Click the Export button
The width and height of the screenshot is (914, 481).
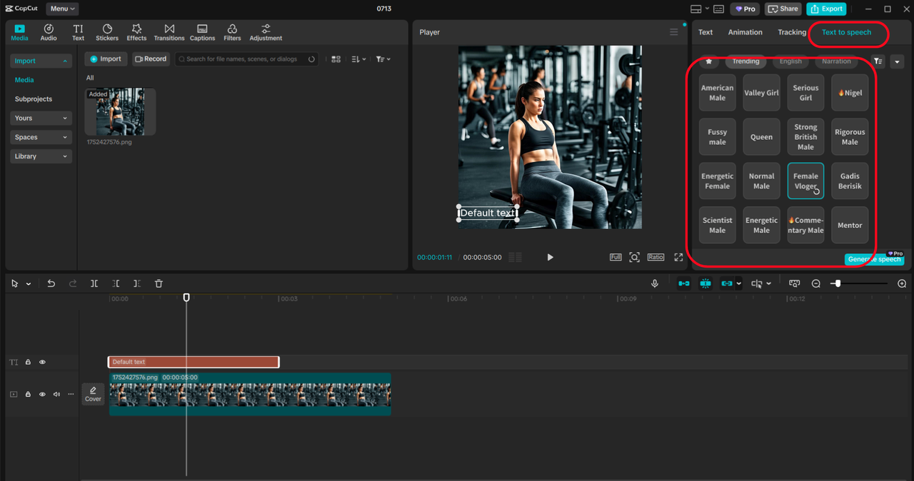pyautogui.click(x=826, y=9)
